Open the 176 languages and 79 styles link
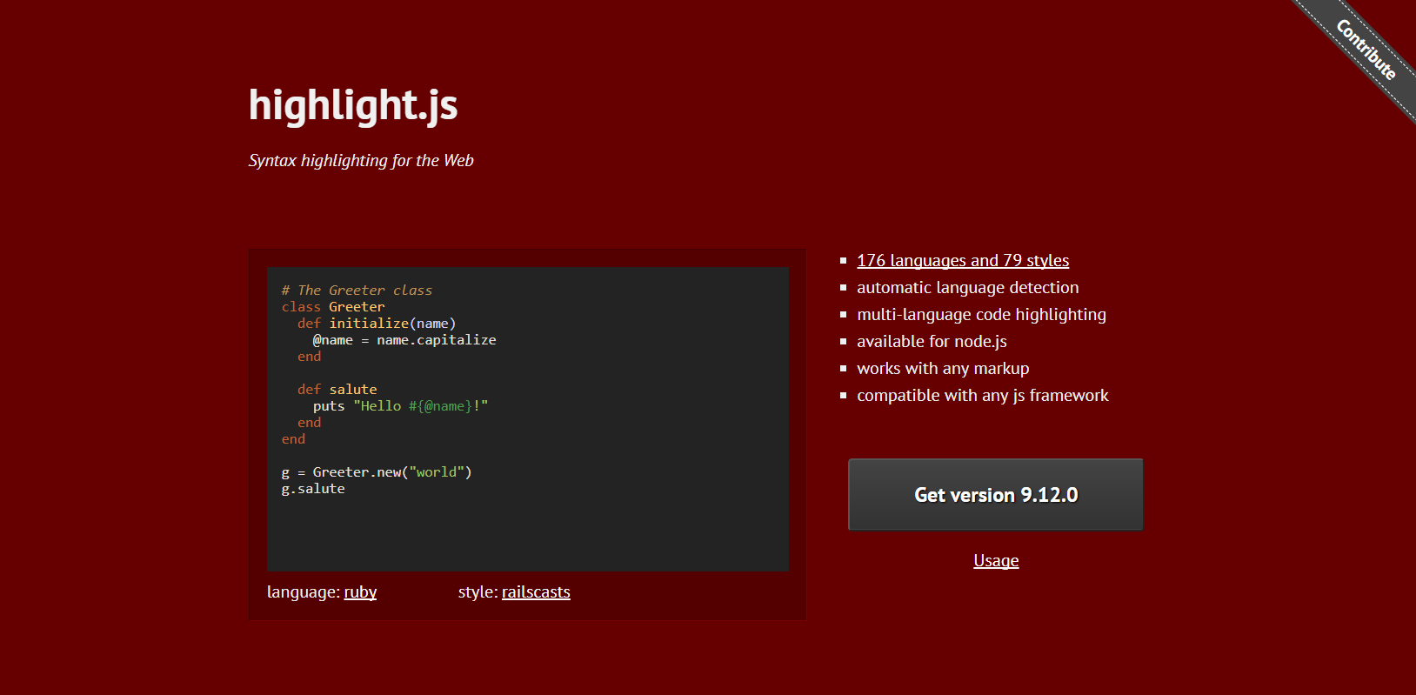Image resolution: width=1416 pixels, height=695 pixels. click(x=962, y=261)
